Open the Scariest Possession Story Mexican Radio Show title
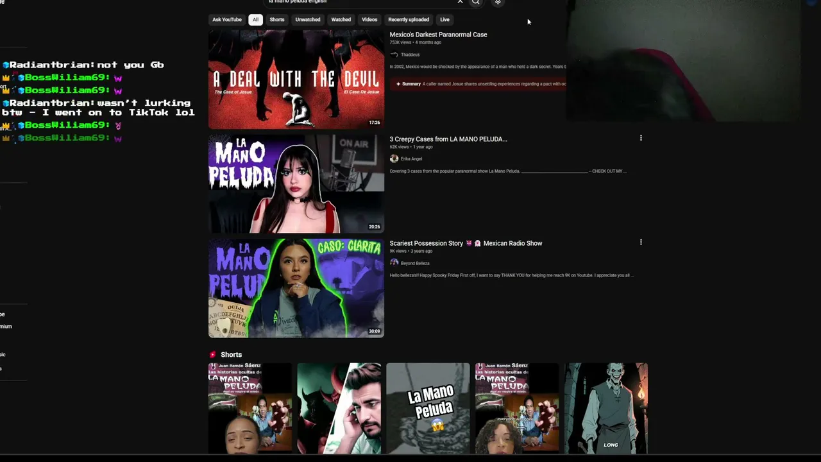The image size is (821, 462). click(466, 243)
